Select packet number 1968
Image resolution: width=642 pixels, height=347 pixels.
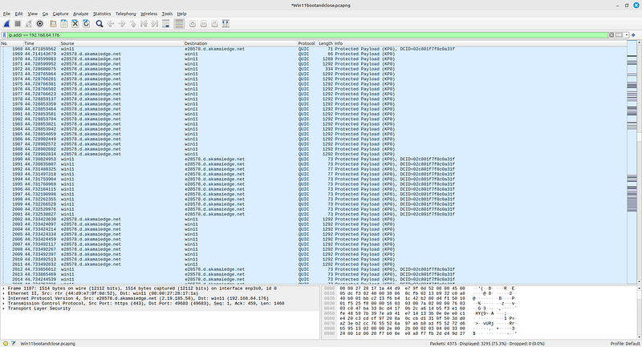[313, 49]
